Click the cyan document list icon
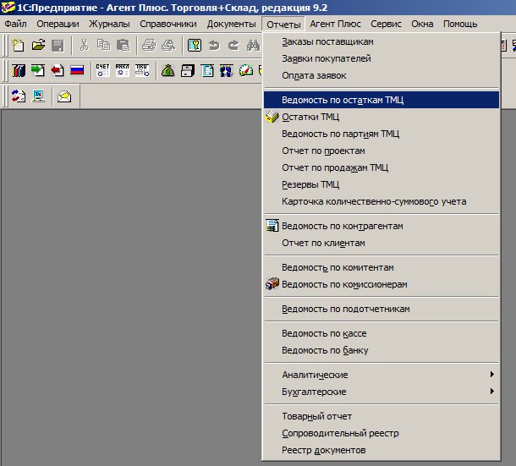 coord(207,70)
